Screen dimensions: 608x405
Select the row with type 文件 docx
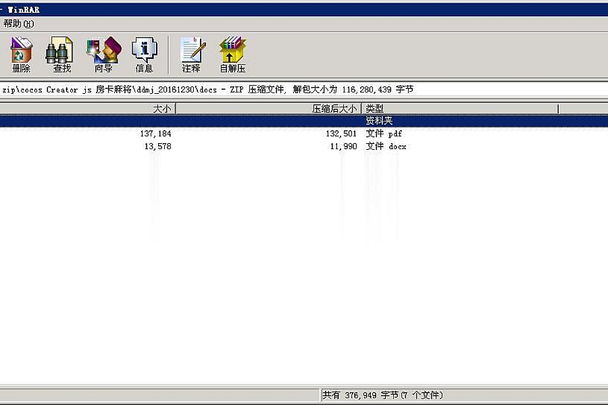point(304,146)
